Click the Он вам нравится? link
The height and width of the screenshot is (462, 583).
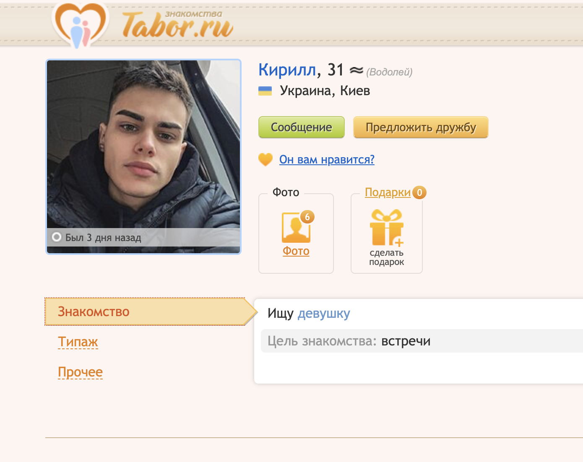[x=327, y=160]
